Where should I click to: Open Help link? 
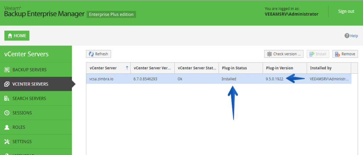[x=354, y=36]
